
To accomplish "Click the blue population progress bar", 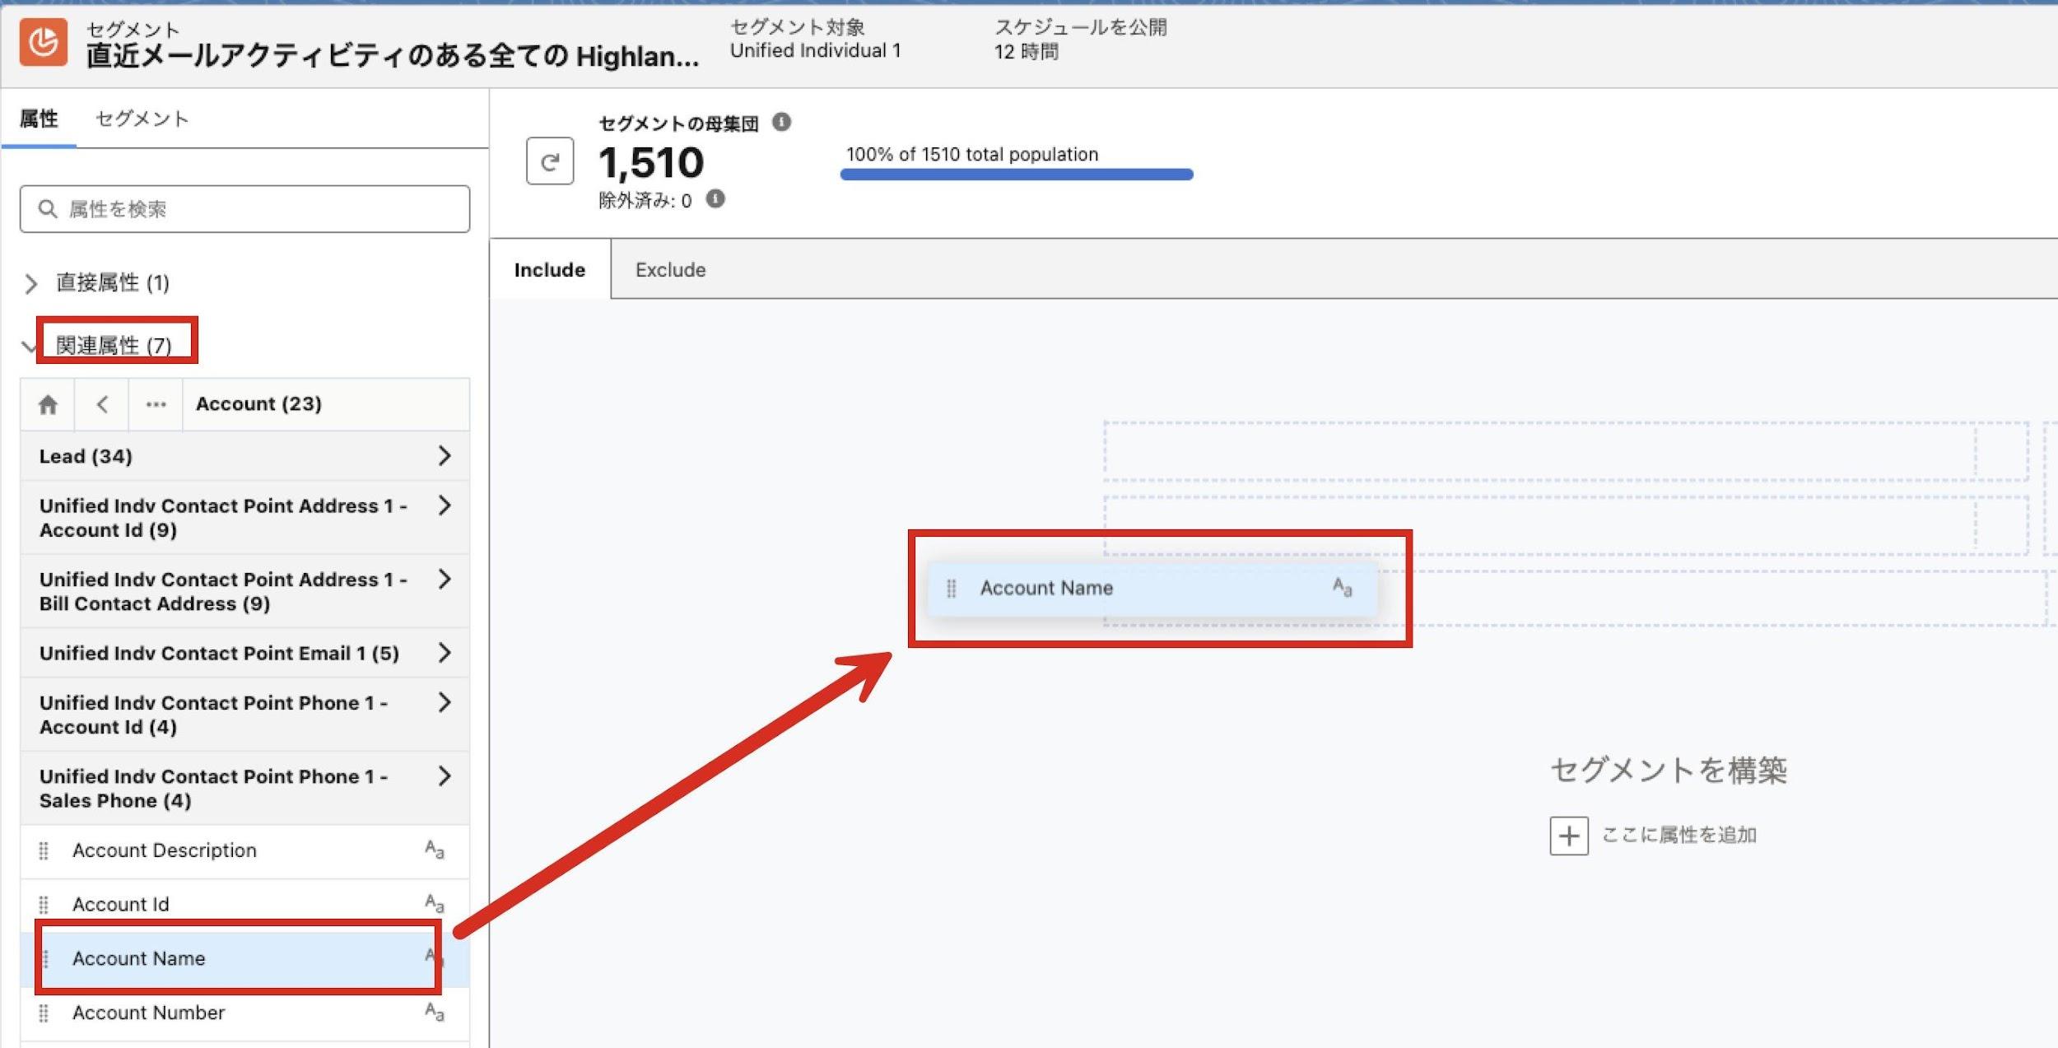I will coord(1016,175).
